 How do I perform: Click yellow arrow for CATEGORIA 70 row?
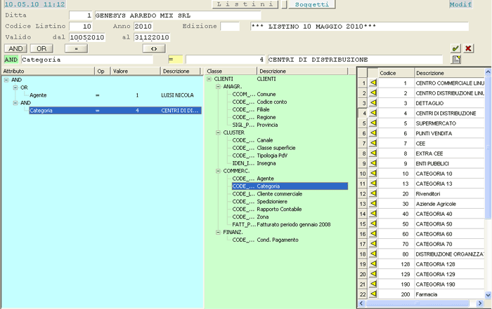point(373,244)
